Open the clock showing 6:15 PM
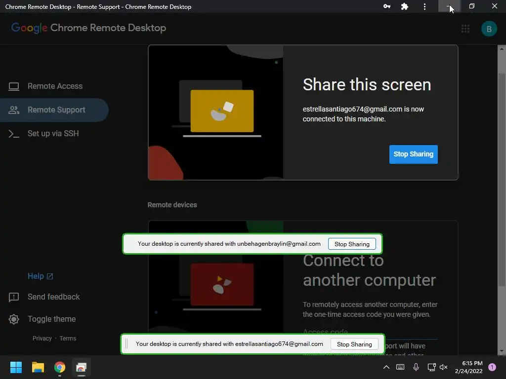506x379 pixels. [468, 367]
